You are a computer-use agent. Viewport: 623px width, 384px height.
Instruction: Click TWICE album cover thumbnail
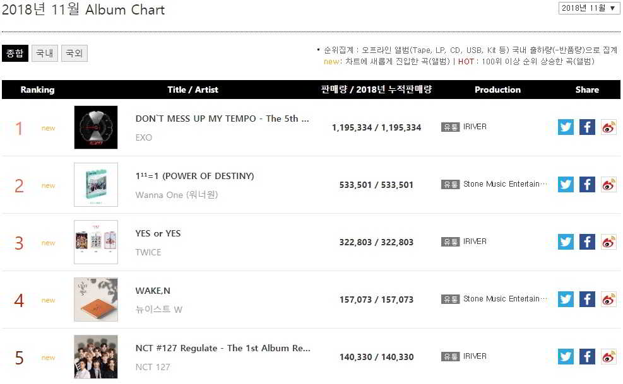point(95,242)
